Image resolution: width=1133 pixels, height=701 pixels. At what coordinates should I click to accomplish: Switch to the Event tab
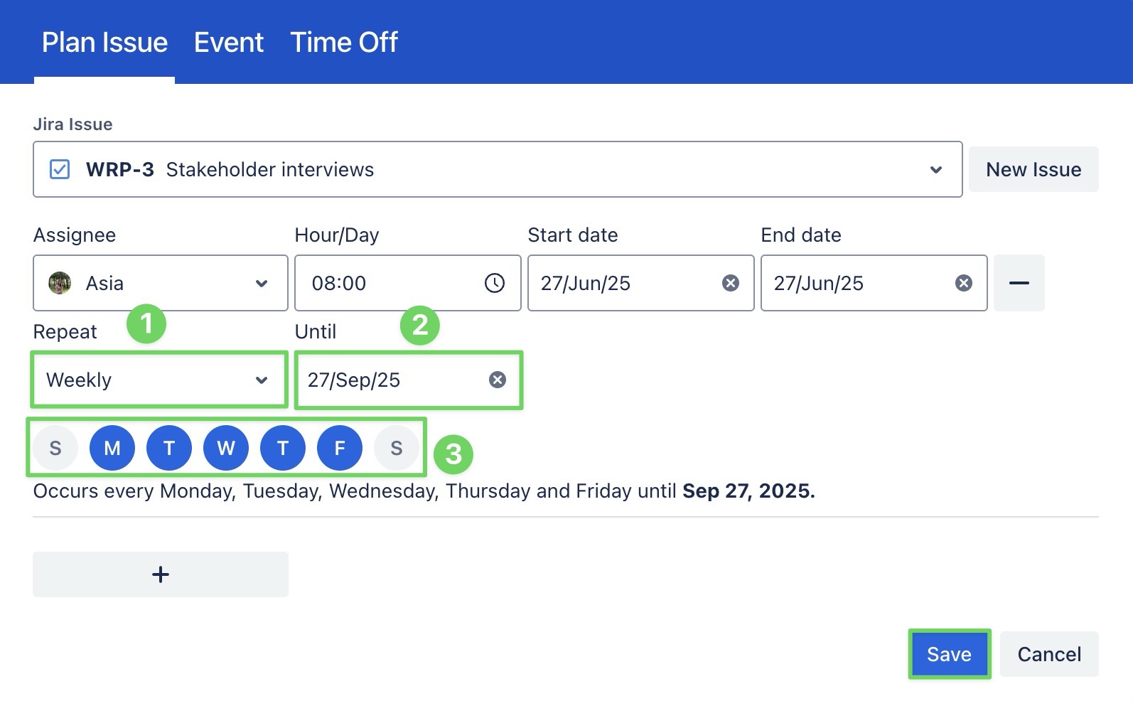tap(229, 43)
